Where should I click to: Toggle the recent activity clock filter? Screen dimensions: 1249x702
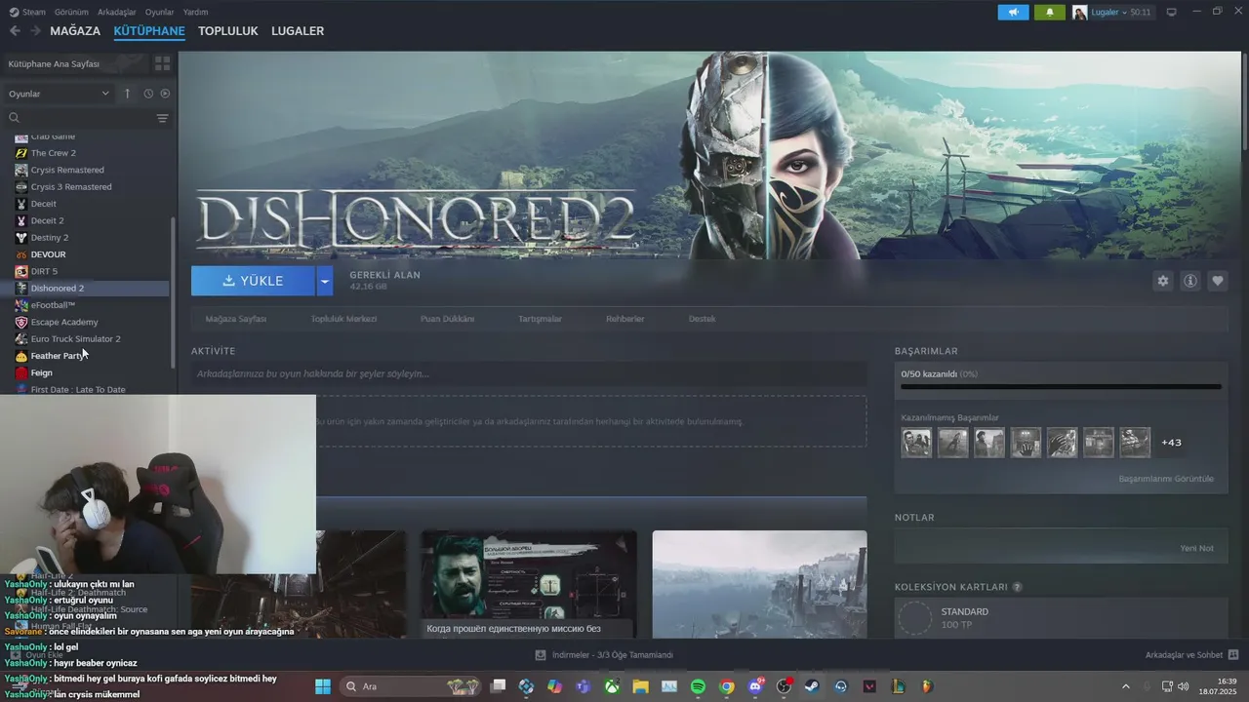148,94
